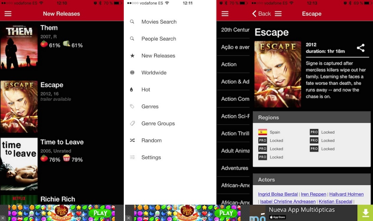Tap PLAY on the left Book of Life ad

(100, 213)
